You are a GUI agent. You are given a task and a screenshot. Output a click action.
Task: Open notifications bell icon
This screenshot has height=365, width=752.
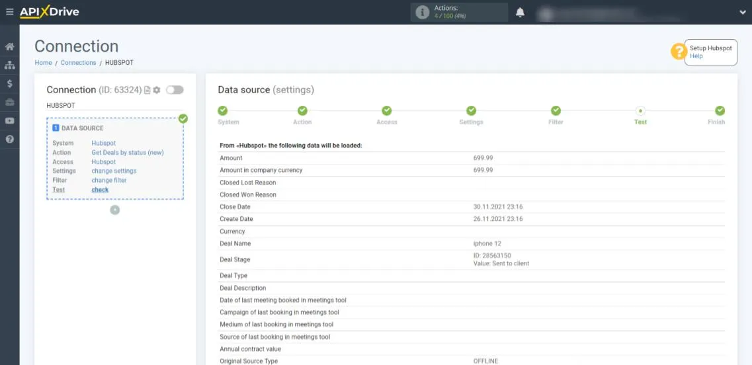tap(521, 13)
